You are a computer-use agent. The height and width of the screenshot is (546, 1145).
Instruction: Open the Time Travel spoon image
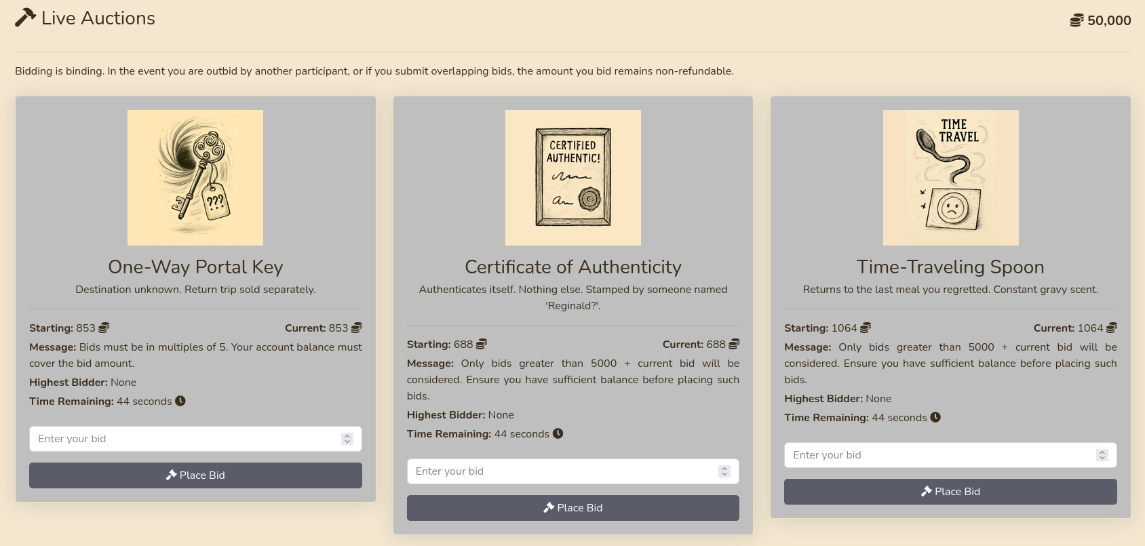950,178
